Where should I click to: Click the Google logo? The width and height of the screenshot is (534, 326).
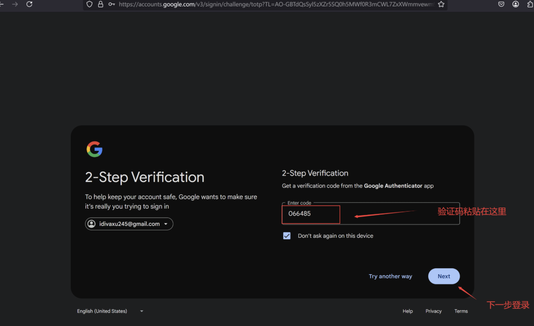click(94, 149)
